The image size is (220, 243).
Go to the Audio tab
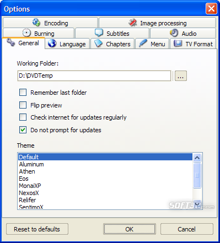click(183, 33)
